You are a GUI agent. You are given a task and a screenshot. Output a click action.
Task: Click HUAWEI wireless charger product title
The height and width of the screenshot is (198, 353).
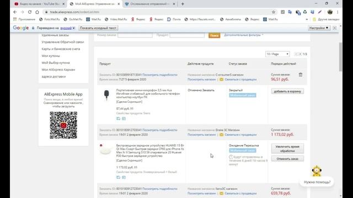150,151
